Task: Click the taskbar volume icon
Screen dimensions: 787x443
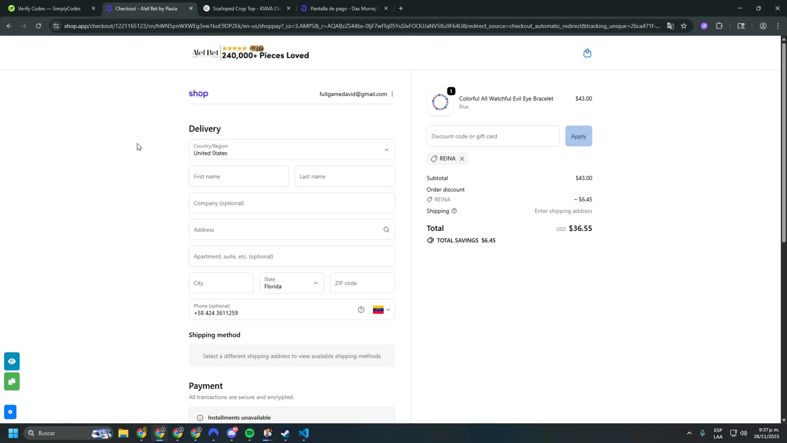Action: pyautogui.click(x=743, y=434)
